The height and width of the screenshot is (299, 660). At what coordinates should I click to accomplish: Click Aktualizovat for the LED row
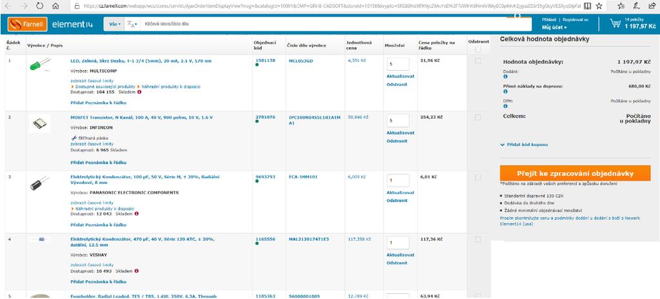[x=400, y=76]
